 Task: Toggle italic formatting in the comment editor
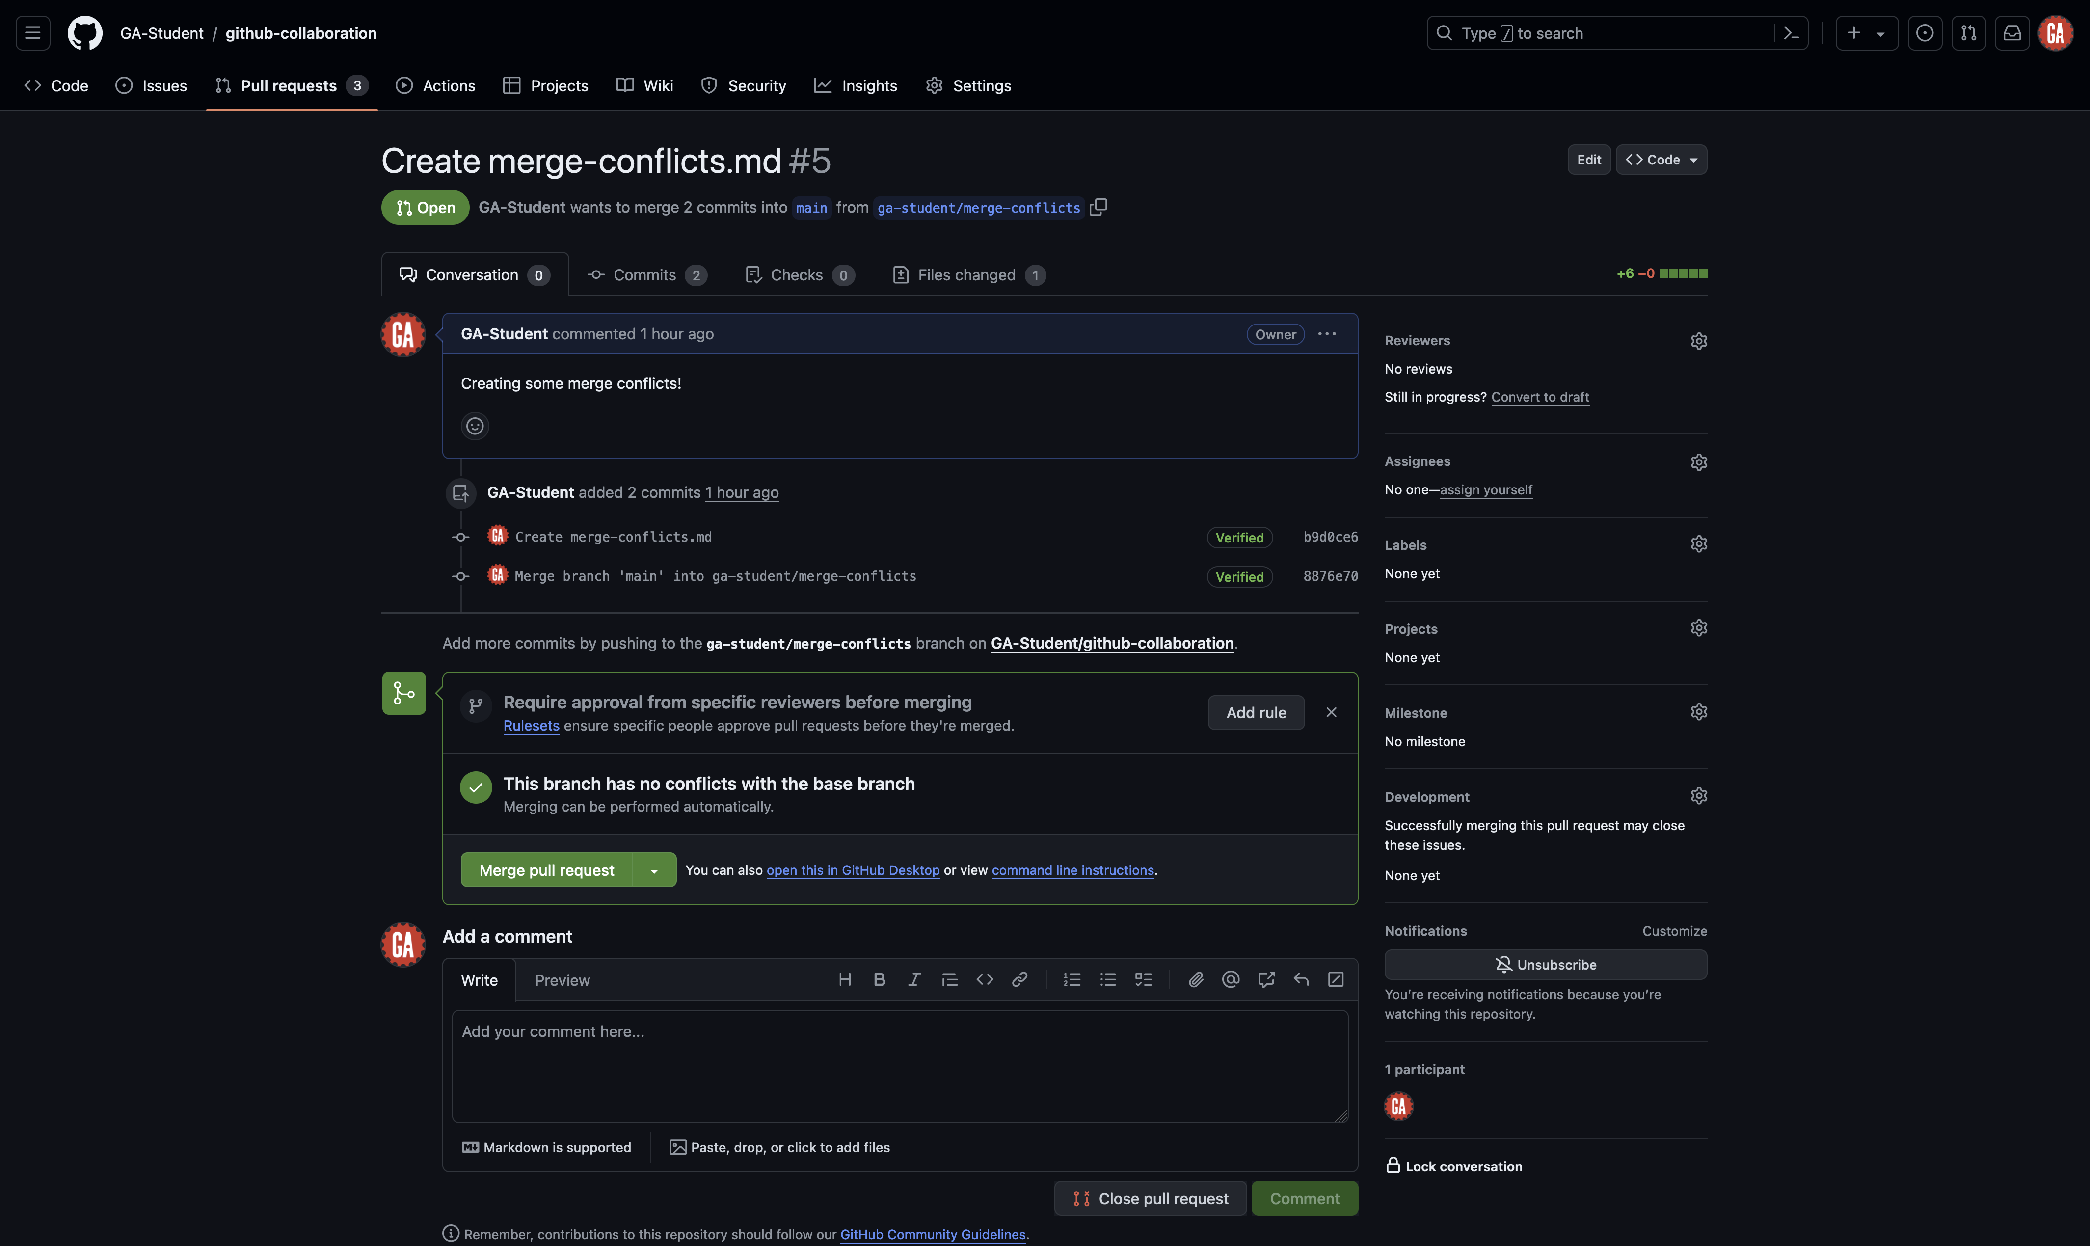click(x=914, y=979)
